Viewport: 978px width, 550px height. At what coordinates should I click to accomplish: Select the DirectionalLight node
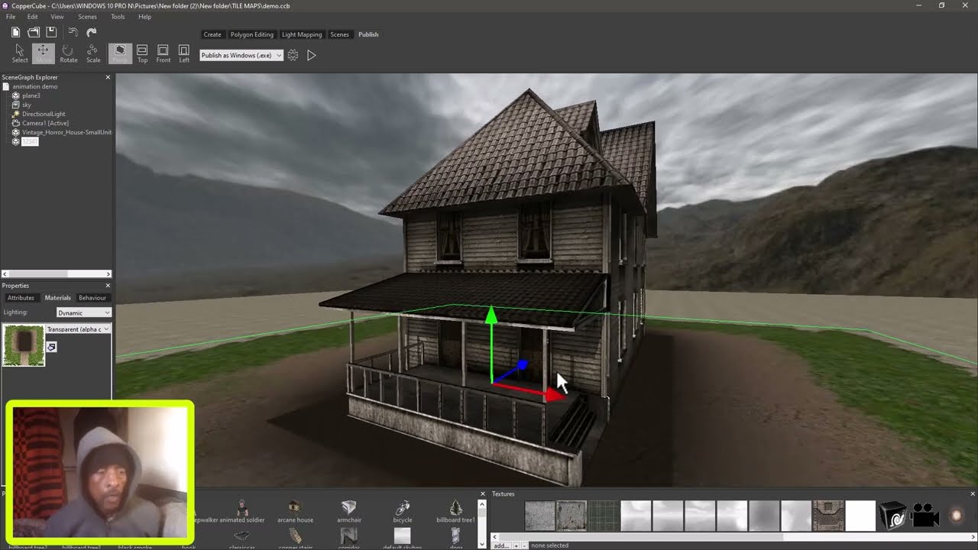[x=44, y=114]
